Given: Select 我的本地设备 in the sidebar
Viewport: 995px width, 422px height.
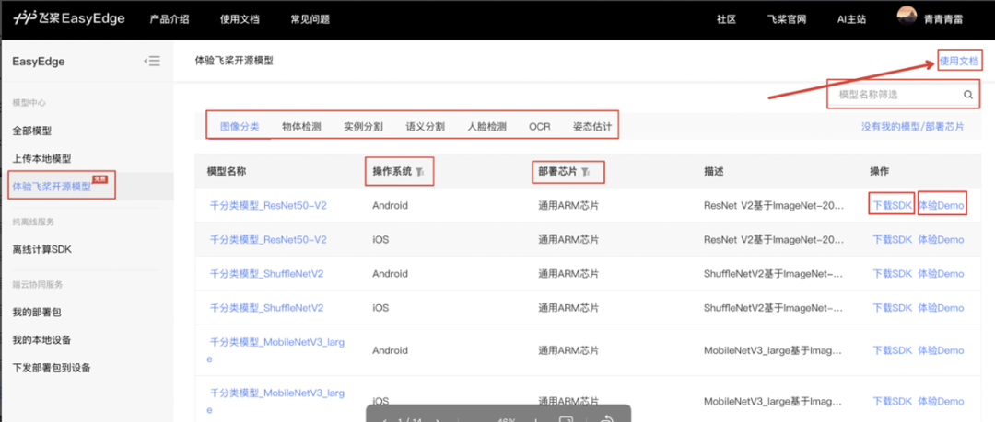Looking at the screenshot, I should pyautogui.click(x=41, y=339).
